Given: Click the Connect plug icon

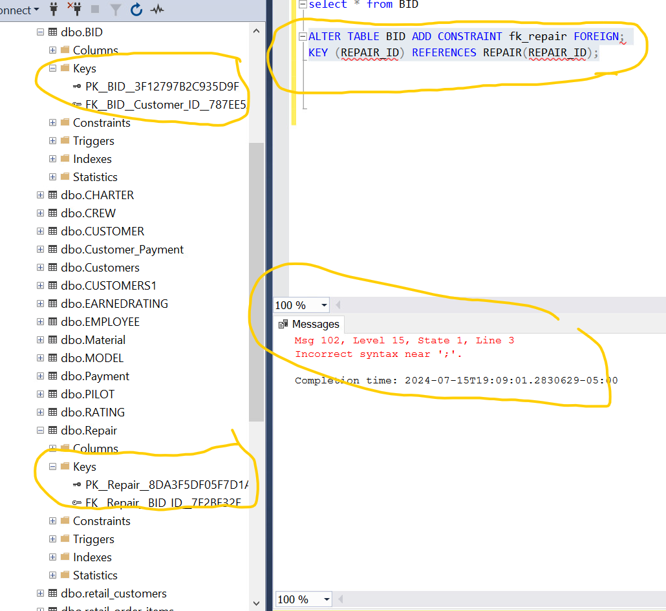Looking at the screenshot, I should coord(53,10).
